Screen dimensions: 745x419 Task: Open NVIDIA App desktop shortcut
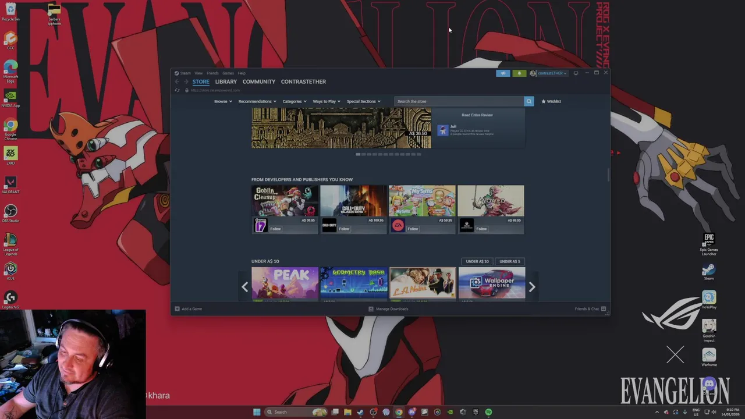click(x=10, y=98)
